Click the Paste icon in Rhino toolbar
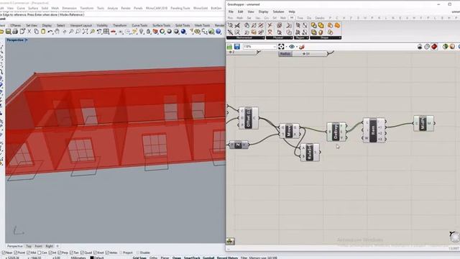This screenshot has width=460, height=259. (x=43, y=32)
